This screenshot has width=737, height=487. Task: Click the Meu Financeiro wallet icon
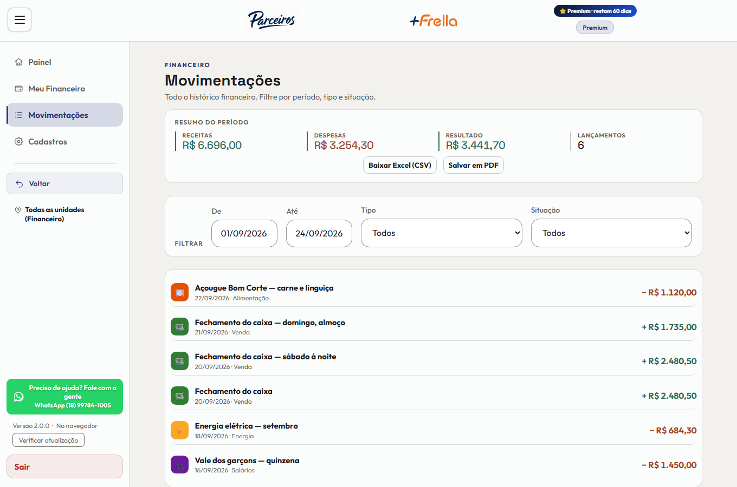pyautogui.click(x=19, y=89)
